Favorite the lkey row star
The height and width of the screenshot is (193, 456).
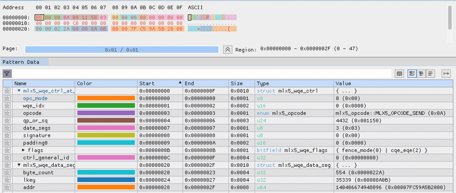(7, 180)
